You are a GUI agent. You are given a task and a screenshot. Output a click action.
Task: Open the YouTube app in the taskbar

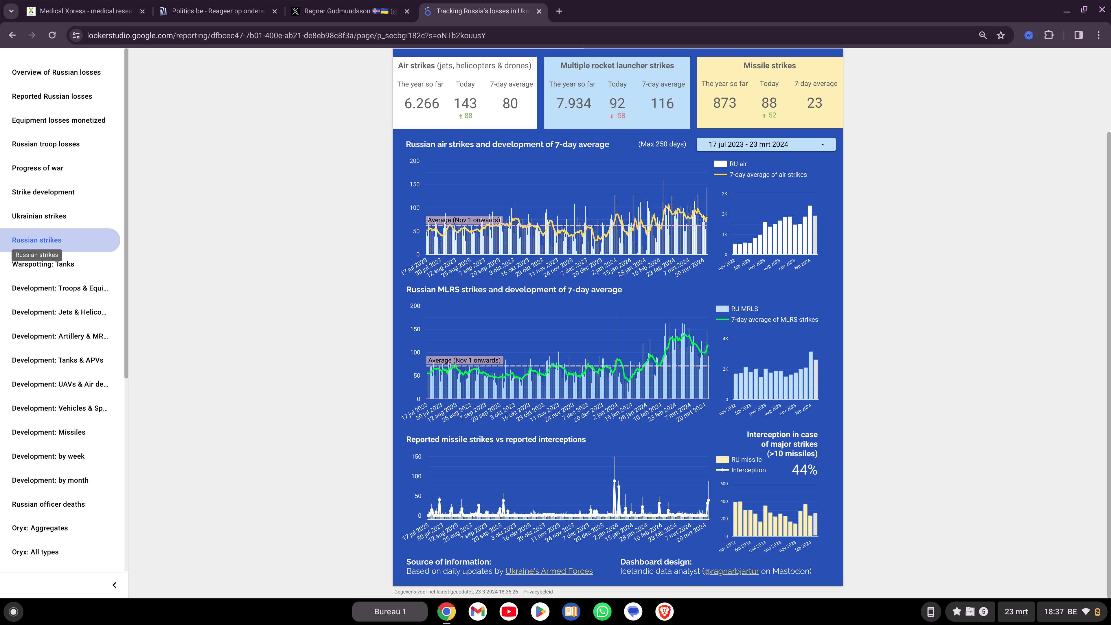(509, 611)
